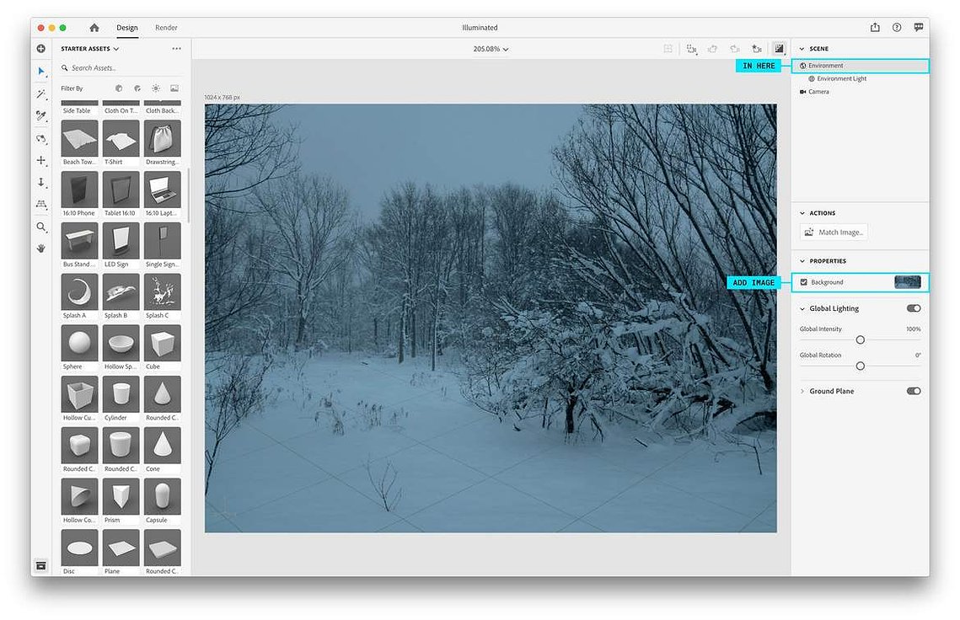The image size is (960, 620).
Task: Click the grid view icon in canvas toolbar
Action: tap(668, 49)
